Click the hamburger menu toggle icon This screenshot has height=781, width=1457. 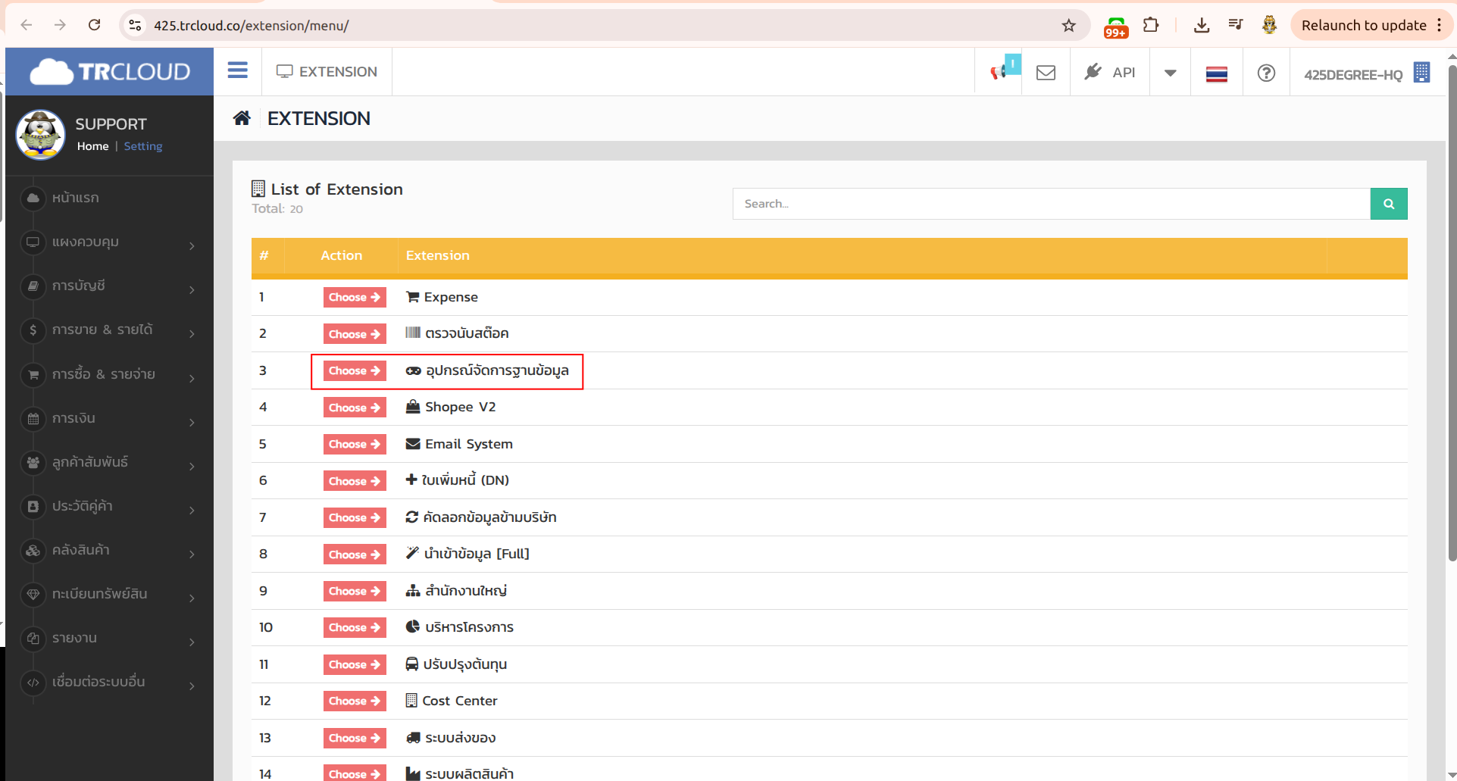[x=237, y=71]
